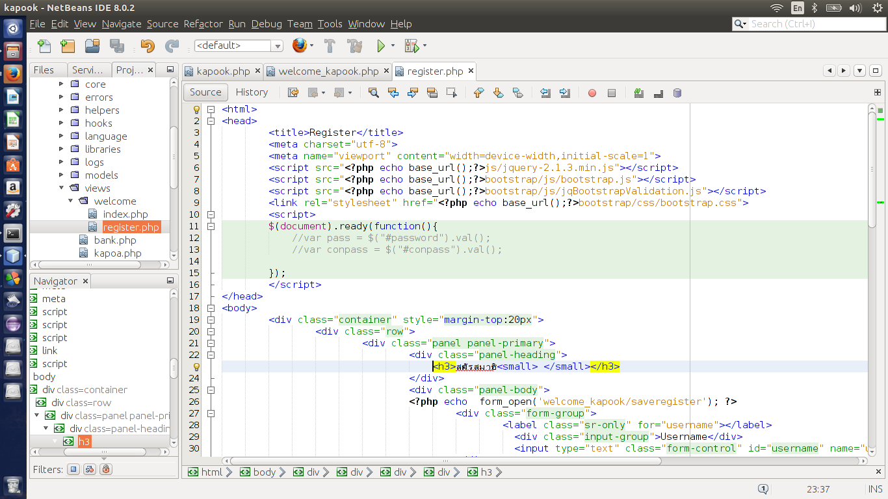This screenshot has width=888, height=499.
Task: Click Find Next Occurrence icon
Action: (x=412, y=93)
